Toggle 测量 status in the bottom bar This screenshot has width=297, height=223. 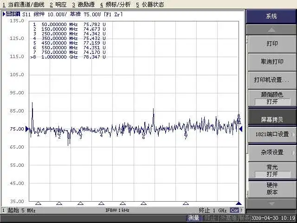click(194, 218)
